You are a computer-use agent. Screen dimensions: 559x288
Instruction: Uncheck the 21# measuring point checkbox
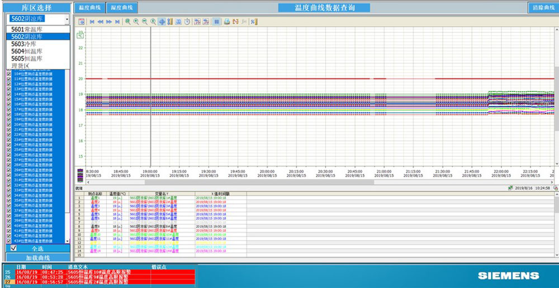9,129
